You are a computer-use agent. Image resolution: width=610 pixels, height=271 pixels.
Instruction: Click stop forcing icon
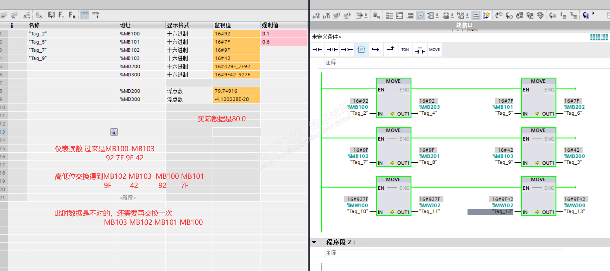[72, 15]
